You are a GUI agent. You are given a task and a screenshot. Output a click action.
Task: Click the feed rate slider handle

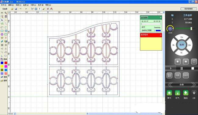click(x=191, y=29)
